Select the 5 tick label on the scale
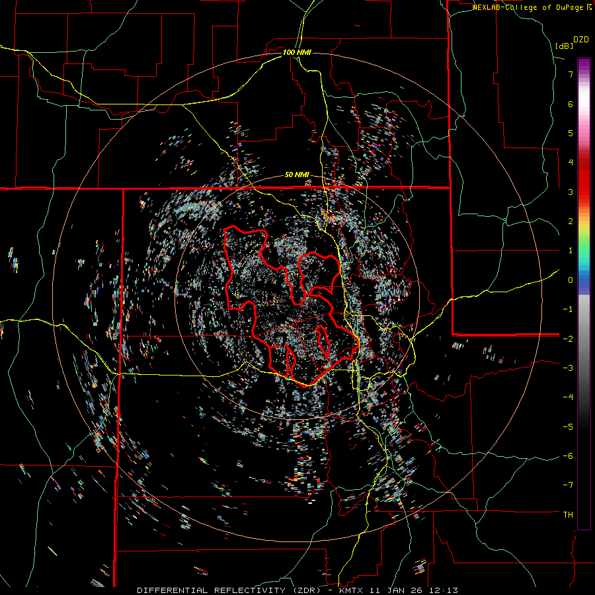The height and width of the screenshot is (595, 595). [x=571, y=133]
